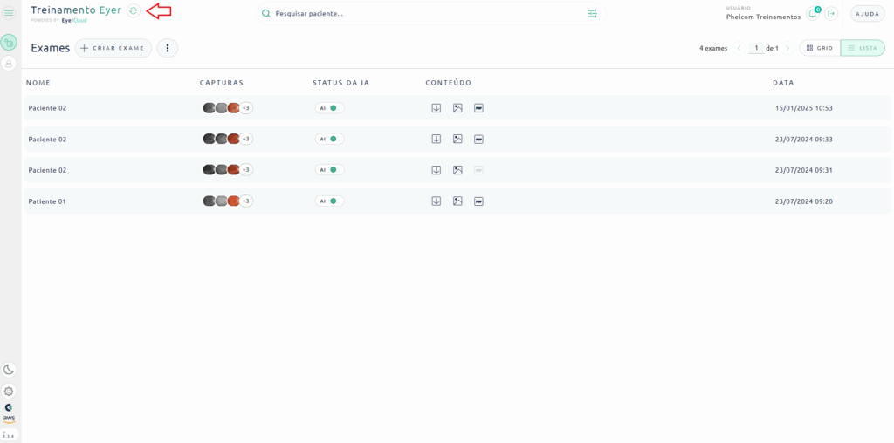
Task: Click the refresh icon beside Treinamento Eyer
Action: 133,10
